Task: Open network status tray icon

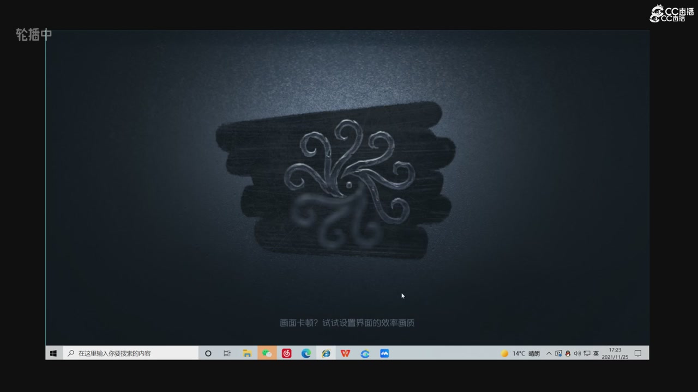Action: [x=587, y=353]
